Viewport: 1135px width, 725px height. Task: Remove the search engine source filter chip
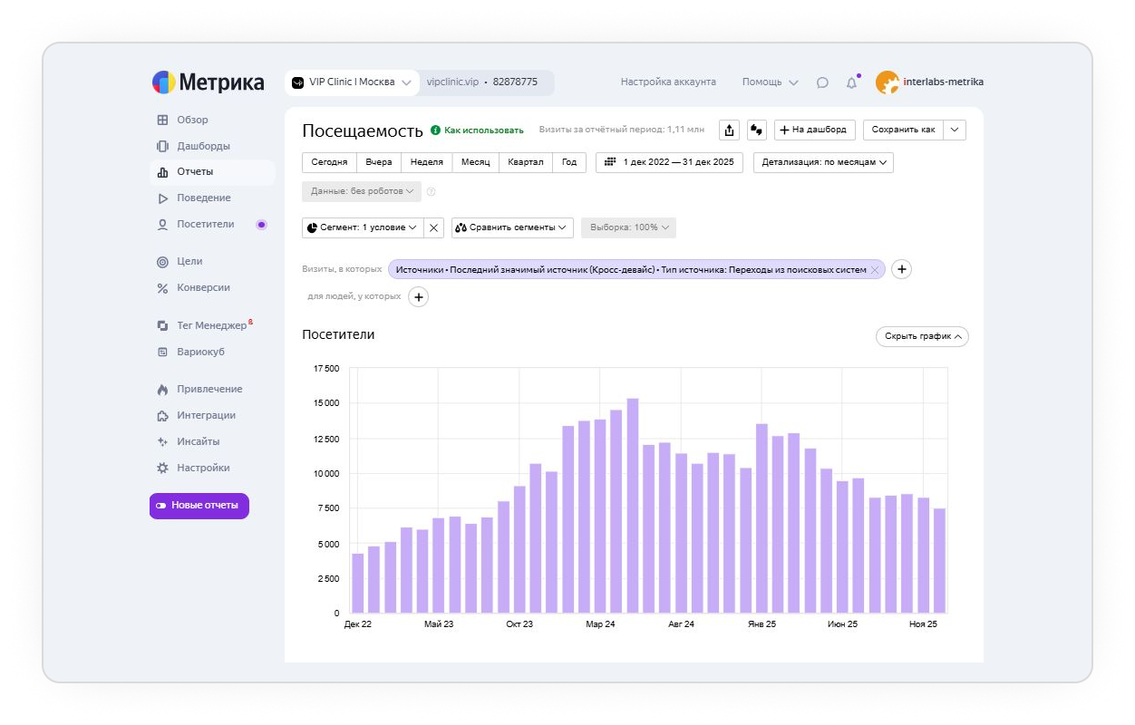[x=874, y=270]
